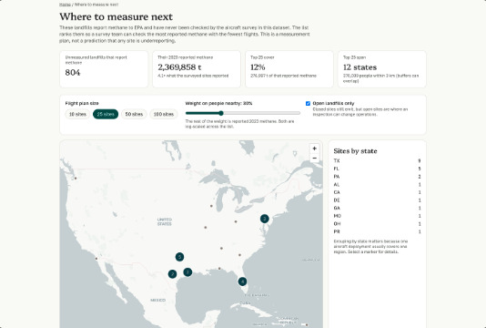Select the 50 sites flight plan

[134, 114]
